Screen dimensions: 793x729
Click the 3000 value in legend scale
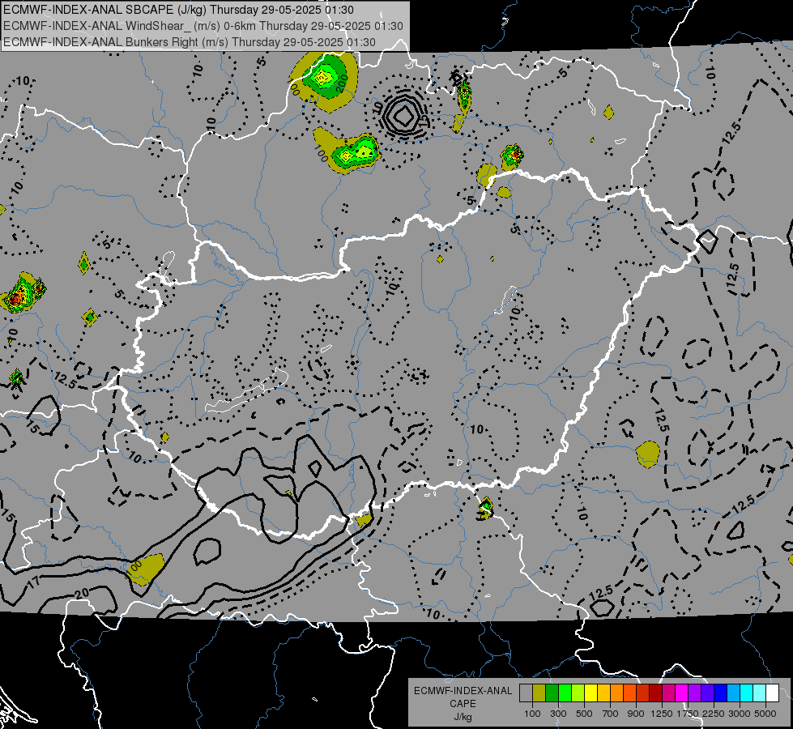[740, 714]
